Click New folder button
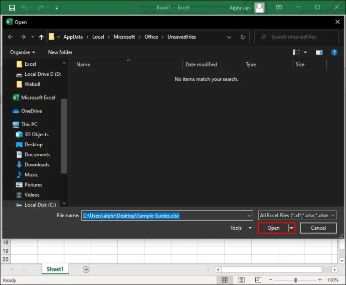This screenshot has width=346, height=285. pyautogui.click(x=60, y=52)
